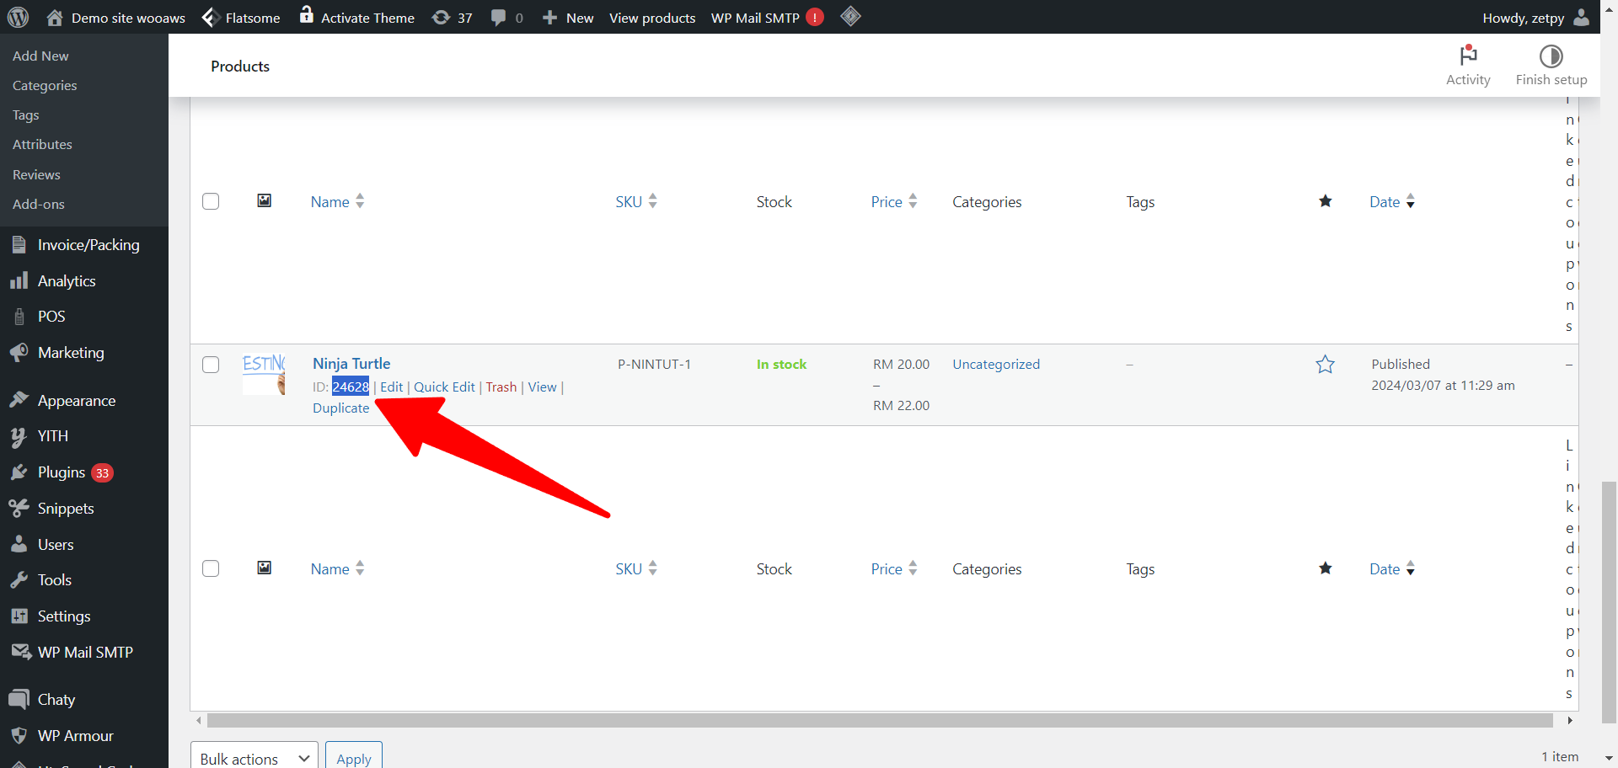This screenshot has height=768, width=1618.
Task: Open the Ninja Turtle product title
Action: (351, 363)
